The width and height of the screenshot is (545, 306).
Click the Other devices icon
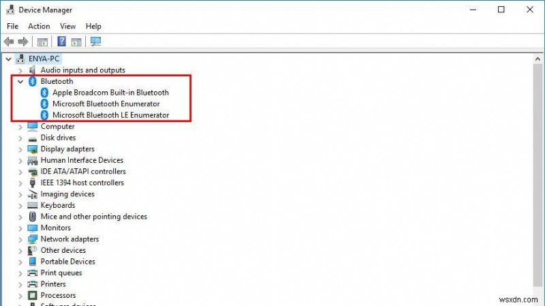pos(32,250)
